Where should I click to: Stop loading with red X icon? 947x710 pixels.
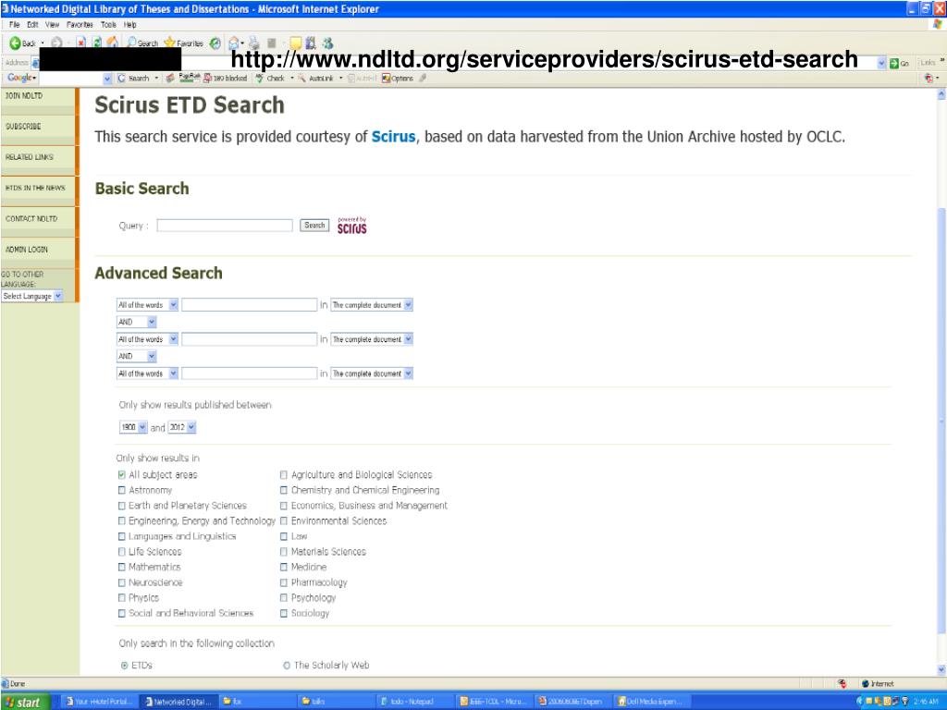81,43
